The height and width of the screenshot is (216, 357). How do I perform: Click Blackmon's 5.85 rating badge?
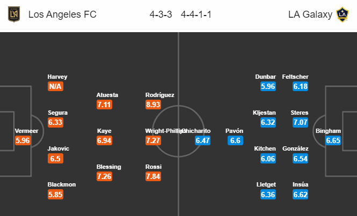pos(55,195)
